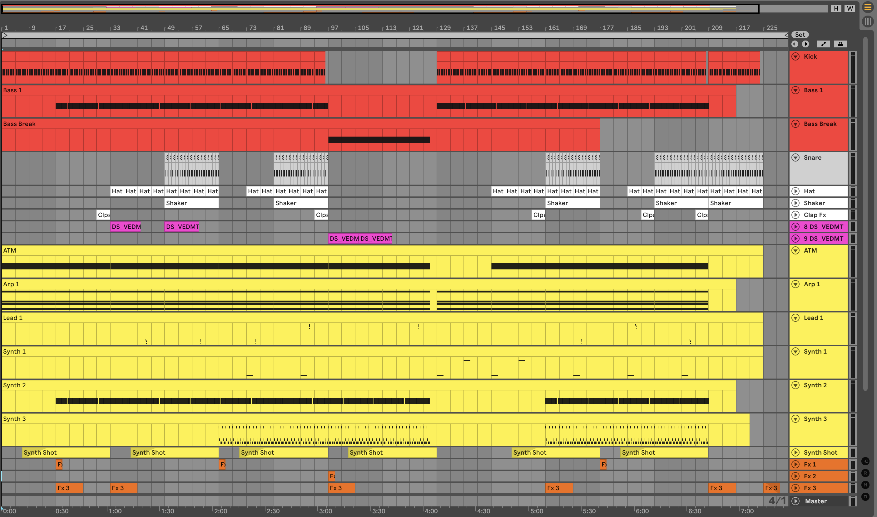This screenshot has width=877, height=517.
Task: Show the I-O section via the I·O button
Action: point(865,461)
